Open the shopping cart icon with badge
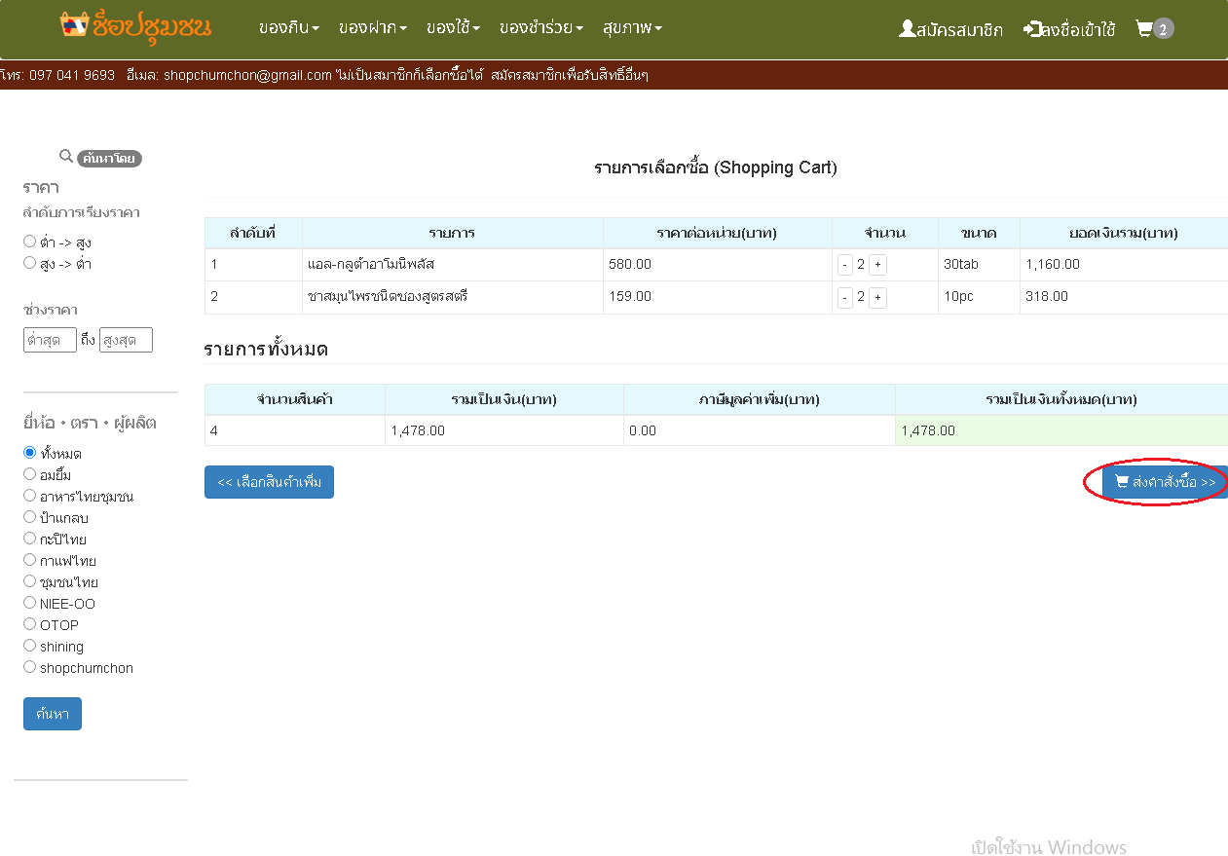1228x856 pixels. [1144, 28]
